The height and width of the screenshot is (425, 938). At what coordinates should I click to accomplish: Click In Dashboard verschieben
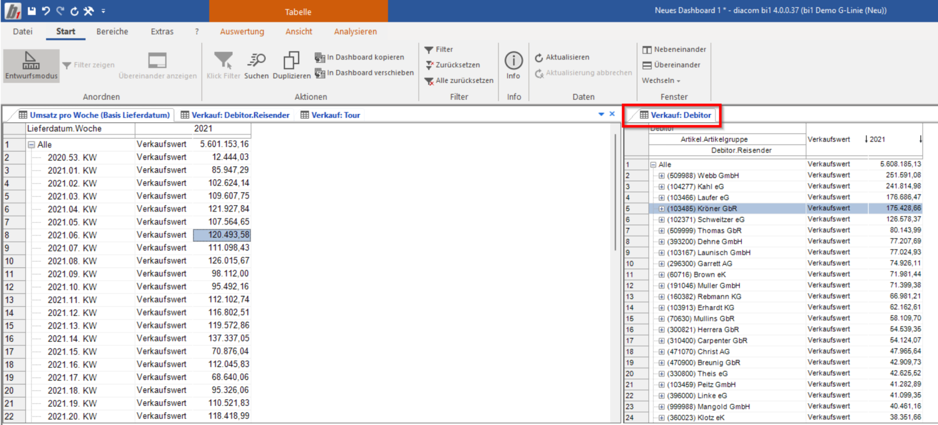click(x=364, y=73)
